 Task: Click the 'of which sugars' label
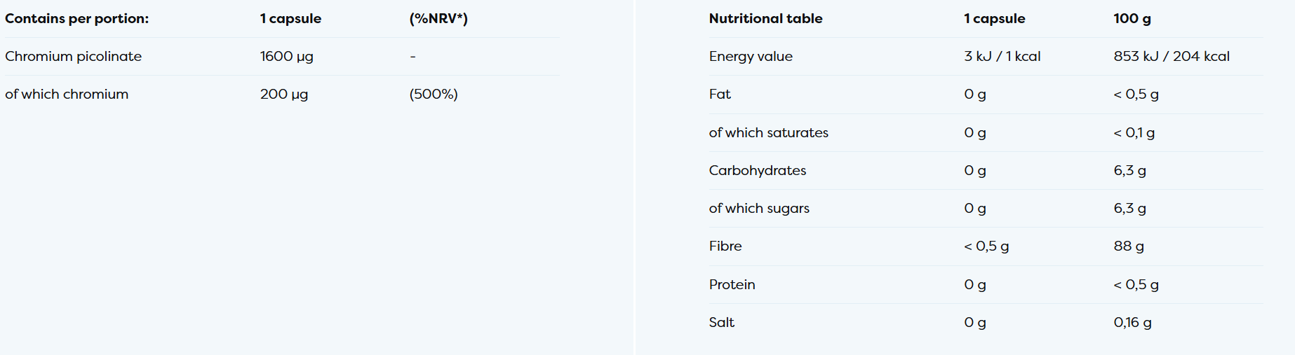(x=759, y=209)
